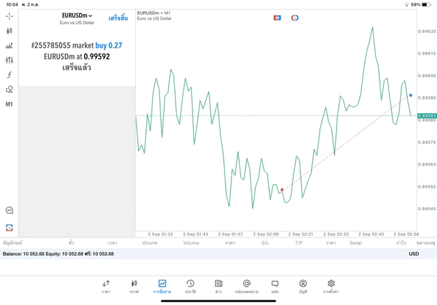Tap the 0.99620 price axis label
Screen dimensions: 437x305
point(427,31)
